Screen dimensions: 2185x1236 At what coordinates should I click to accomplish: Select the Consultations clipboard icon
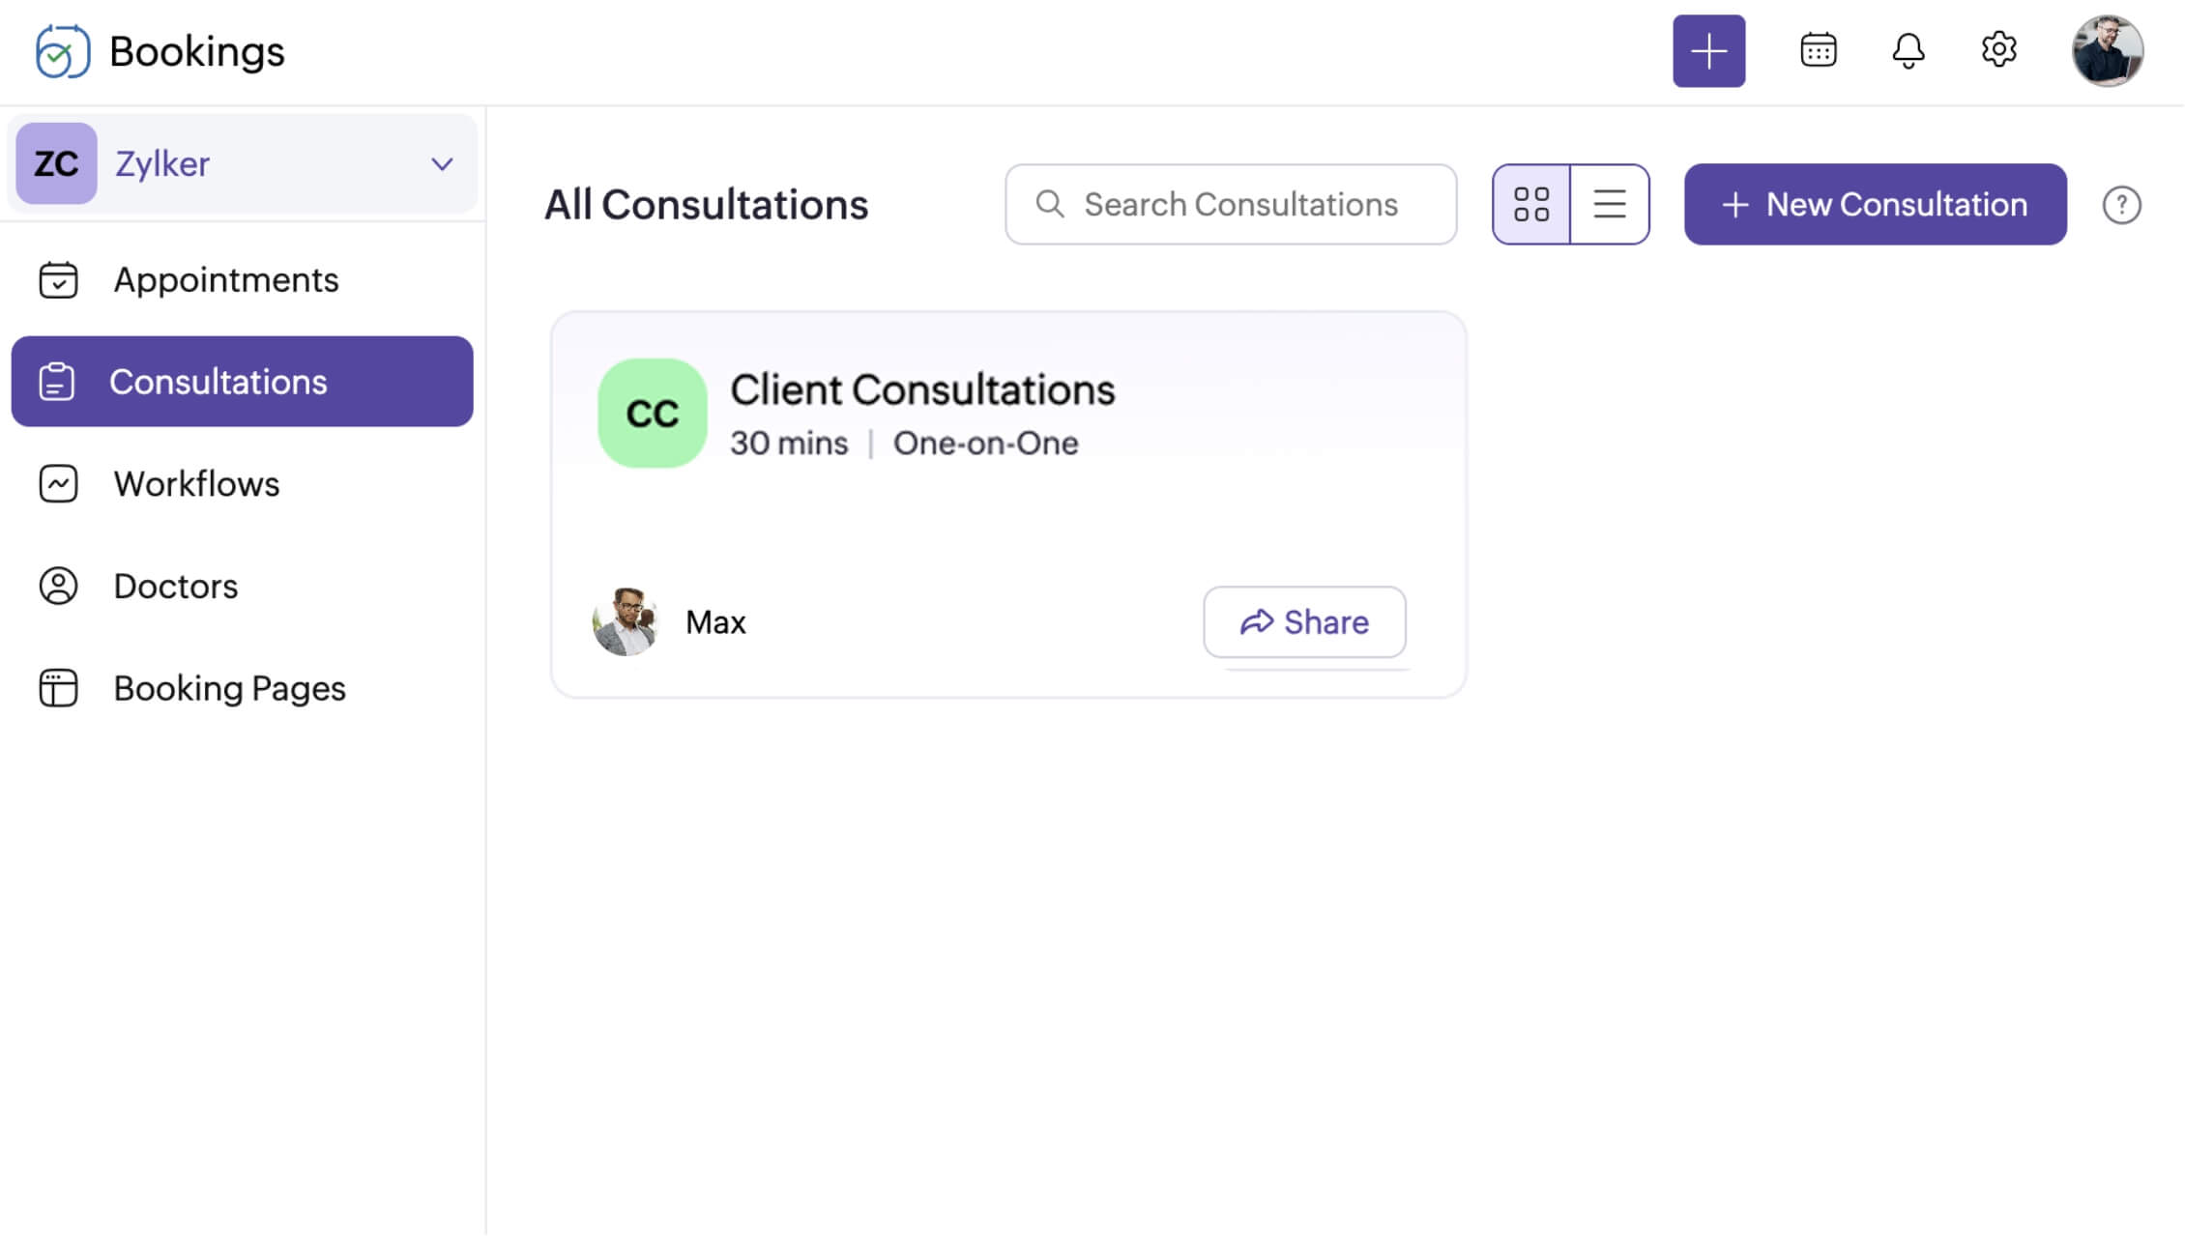[57, 382]
